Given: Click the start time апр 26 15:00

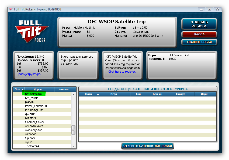Looking at the screenshot, I should click(141, 36).
